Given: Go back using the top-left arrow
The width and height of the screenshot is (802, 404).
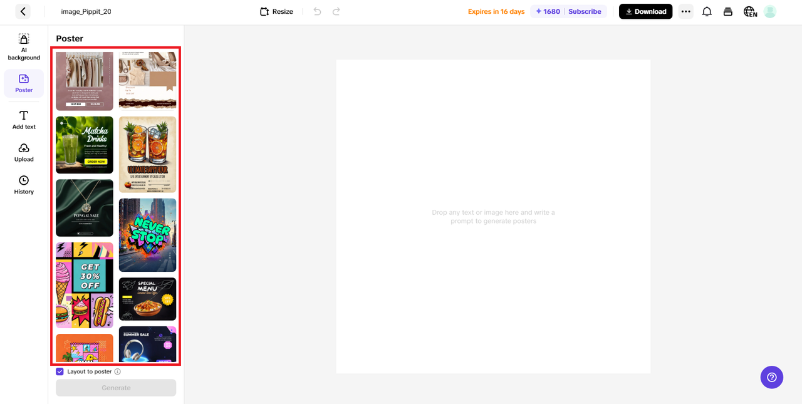Looking at the screenshot, I should tap(23, 11).
